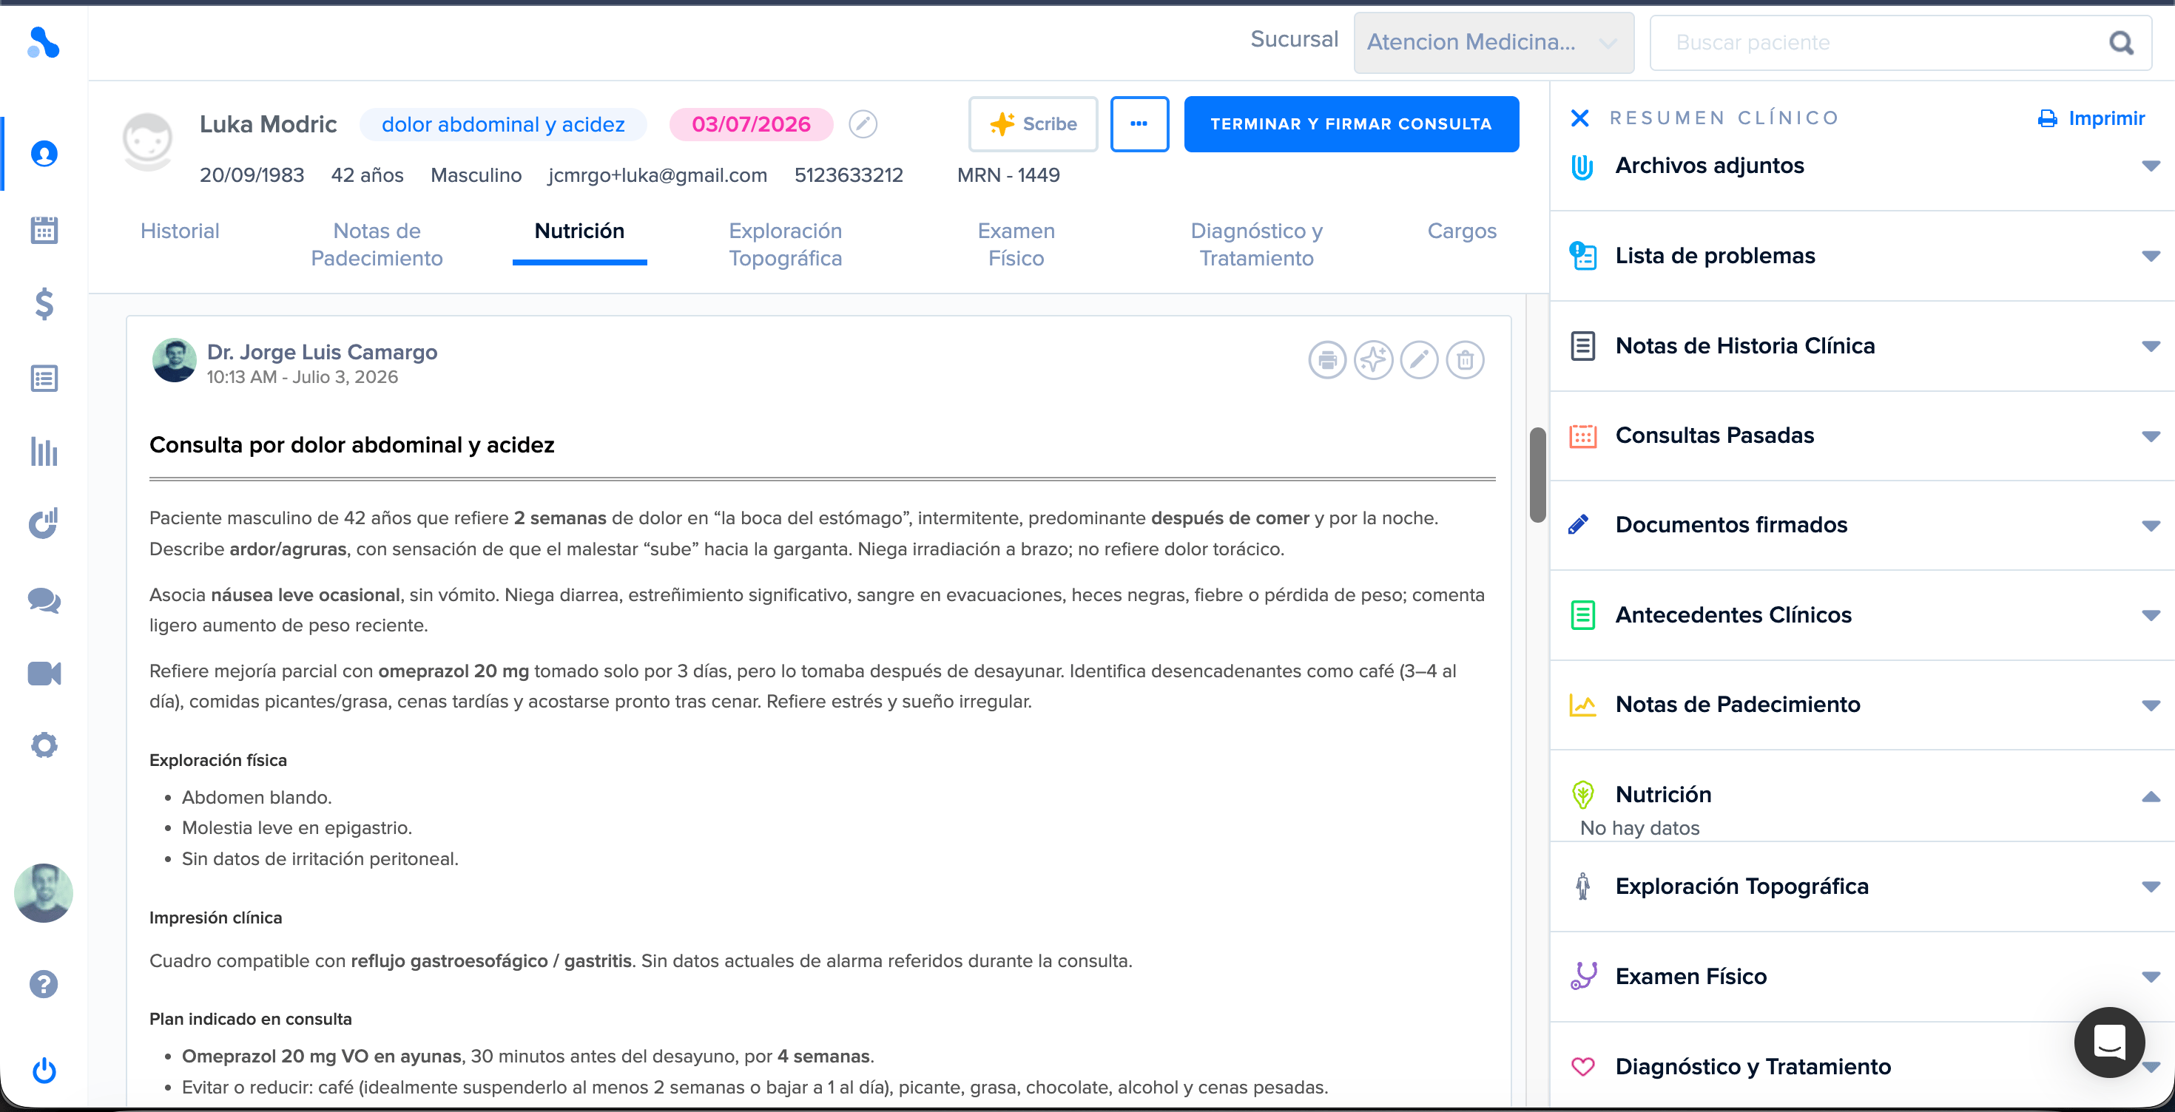
Task: Click the patient email jcmrgo+luka@gmail.com
Action: click(x=658, y=175)
